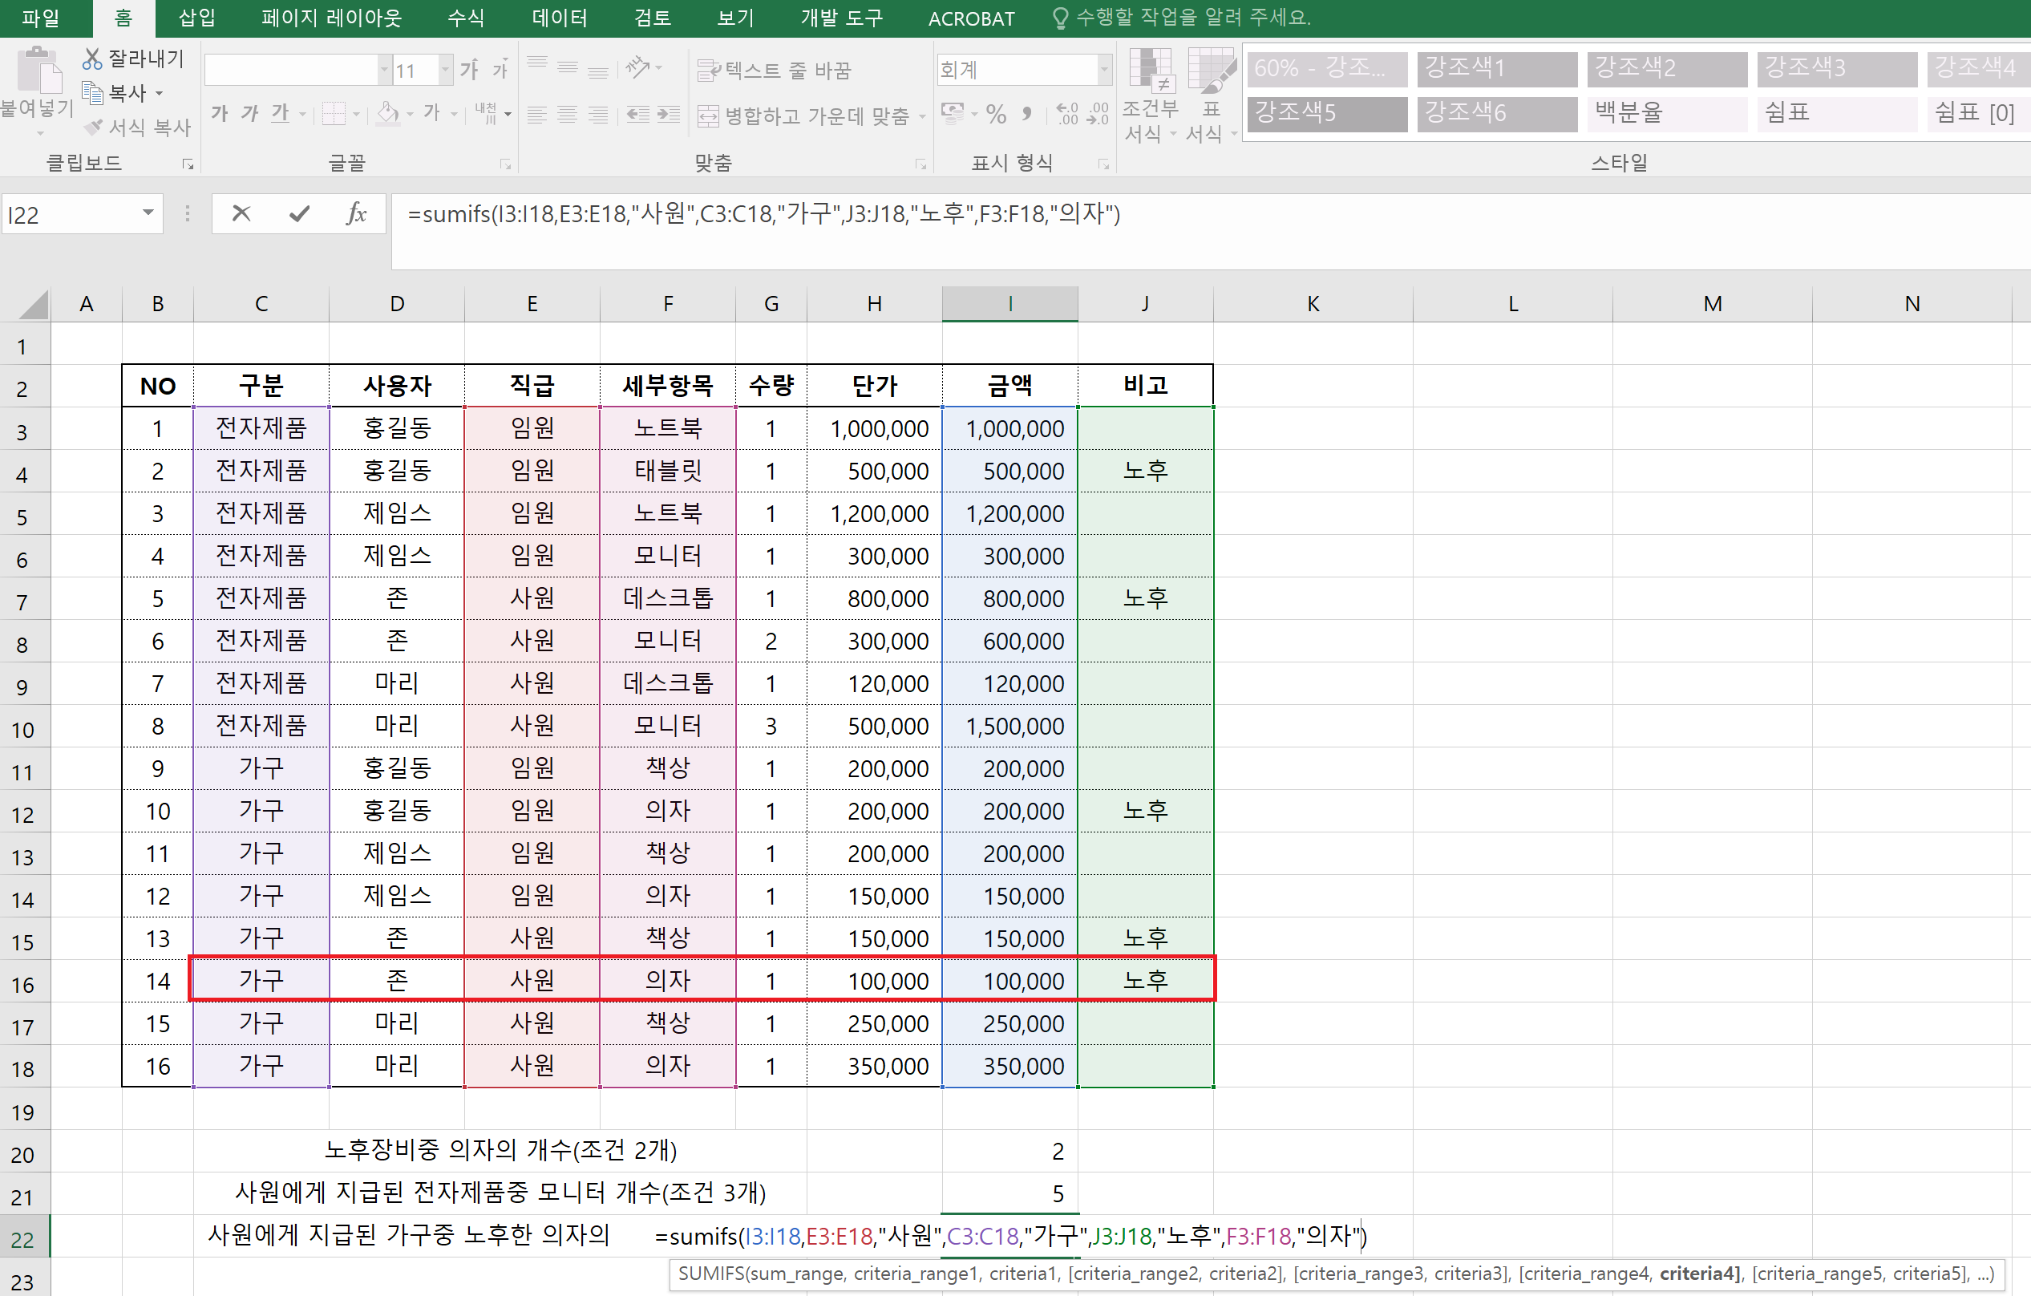Switch to the 삽입 (Insert) tab
Image resolution: width=2031 pixels, height=1296 pixels.
(197, 18)
